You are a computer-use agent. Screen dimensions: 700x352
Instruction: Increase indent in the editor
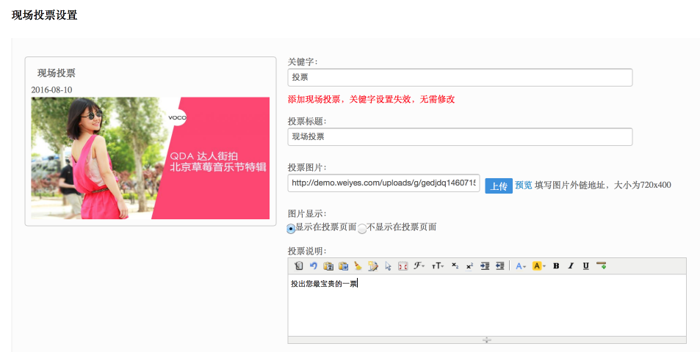tap(485, 266)
